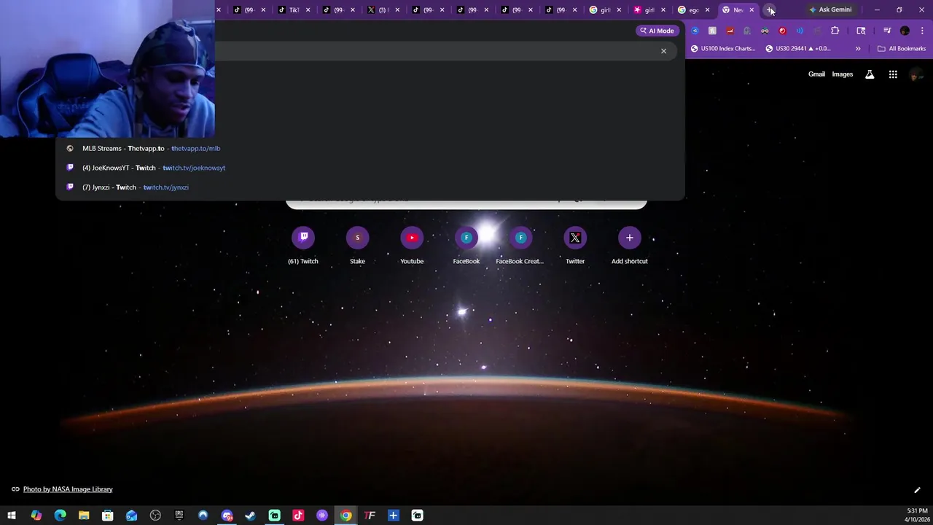Screen dimensions: 933x525
Task: Open the Chrome three-dot menu
Action: coord(922,31)
